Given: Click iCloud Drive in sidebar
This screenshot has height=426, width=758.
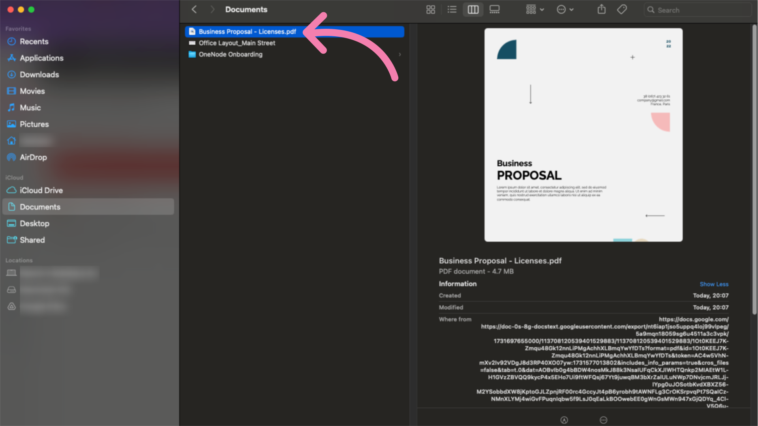Looking at the screenshot, I should (x=41, y=191).
